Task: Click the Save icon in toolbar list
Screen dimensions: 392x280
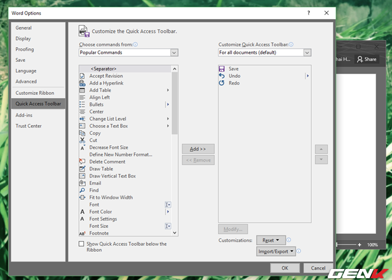Action: point(222,69)
